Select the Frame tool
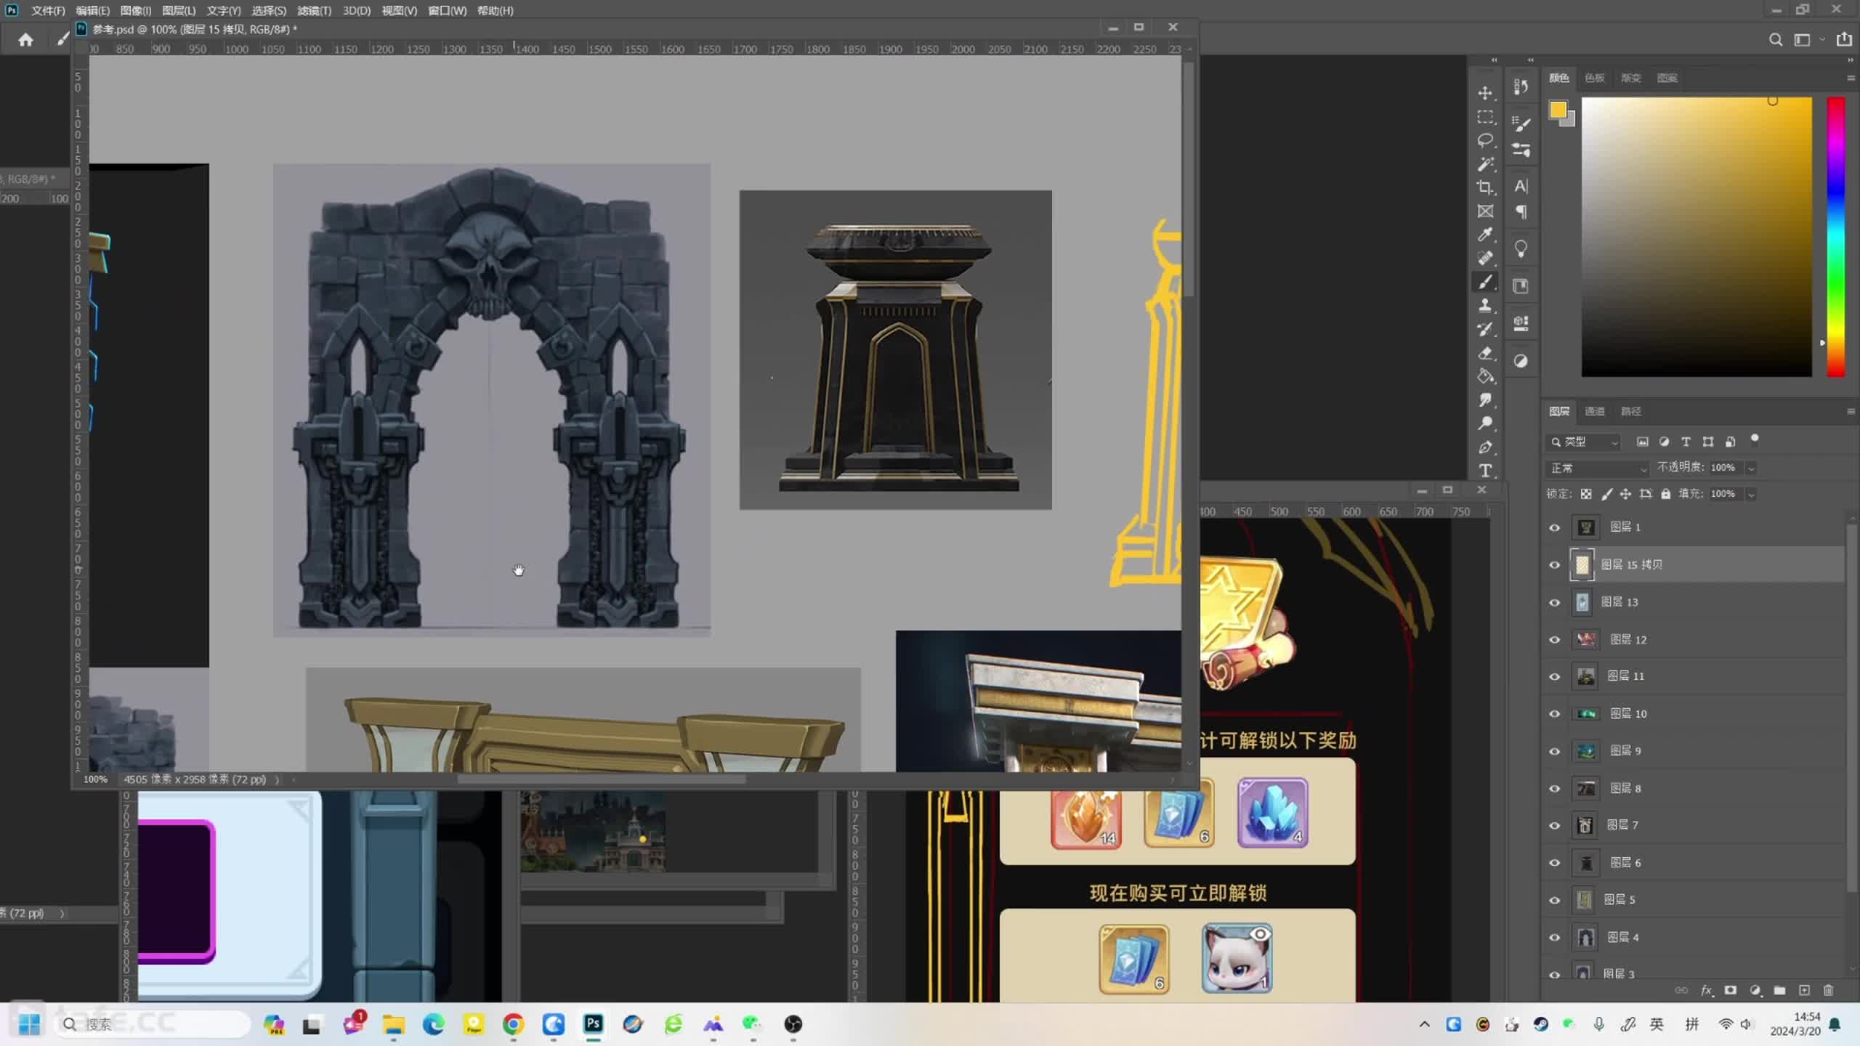 pos(1485,211)
